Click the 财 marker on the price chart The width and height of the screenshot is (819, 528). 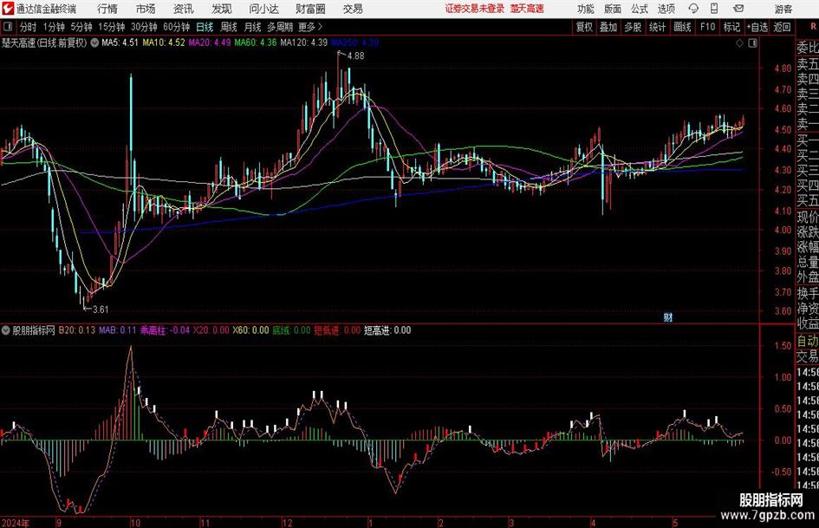tap(668, 317)
